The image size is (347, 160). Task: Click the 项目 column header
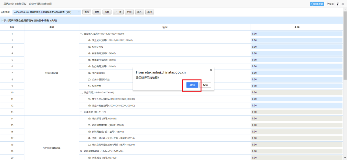click(165, 27)
